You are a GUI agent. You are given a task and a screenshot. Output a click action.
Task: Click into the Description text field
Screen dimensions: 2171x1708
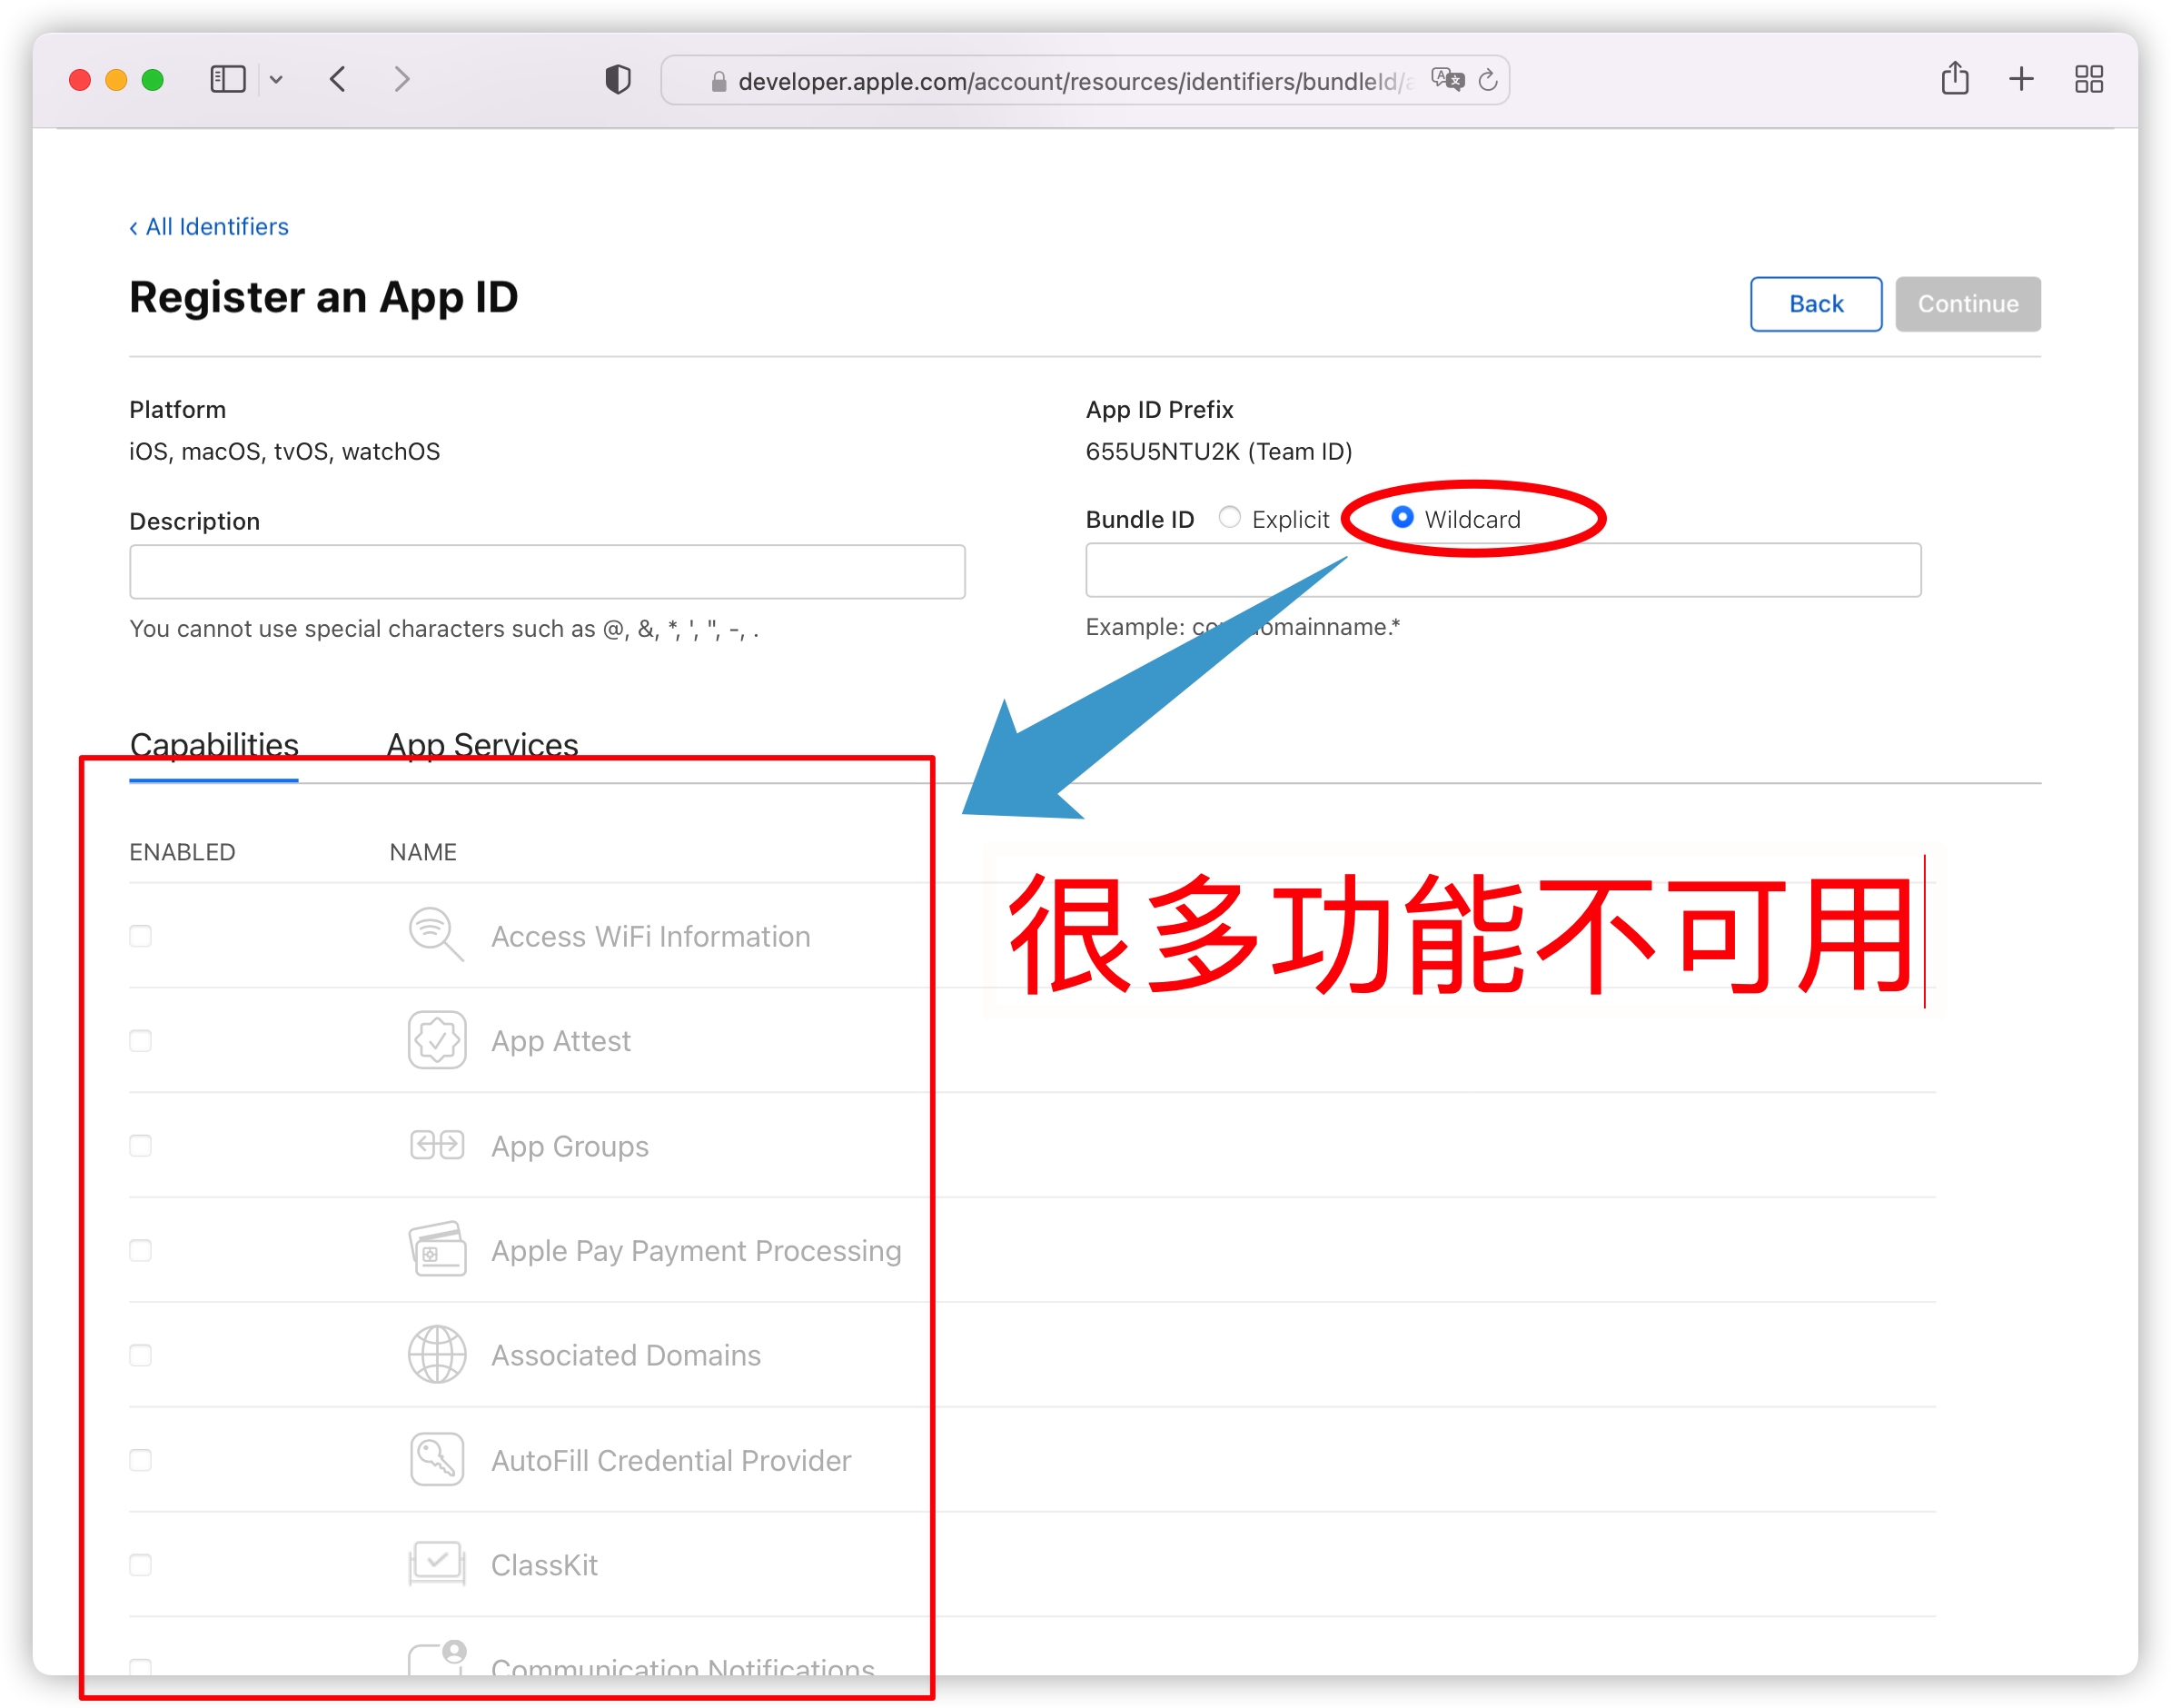[x=547, y=572]
